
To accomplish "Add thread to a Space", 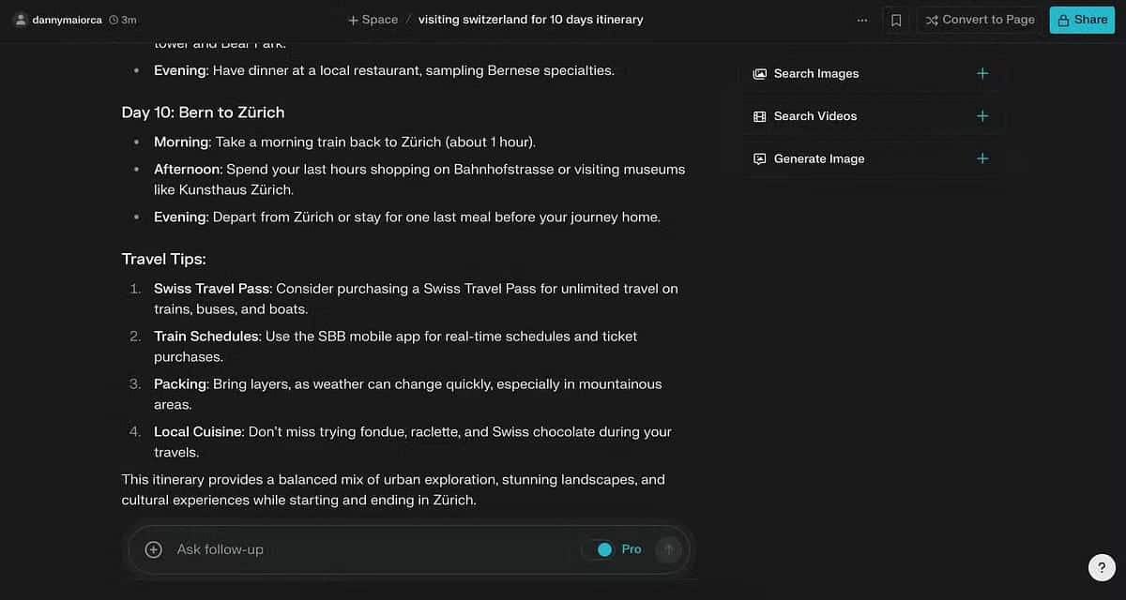I will point(373,20).
